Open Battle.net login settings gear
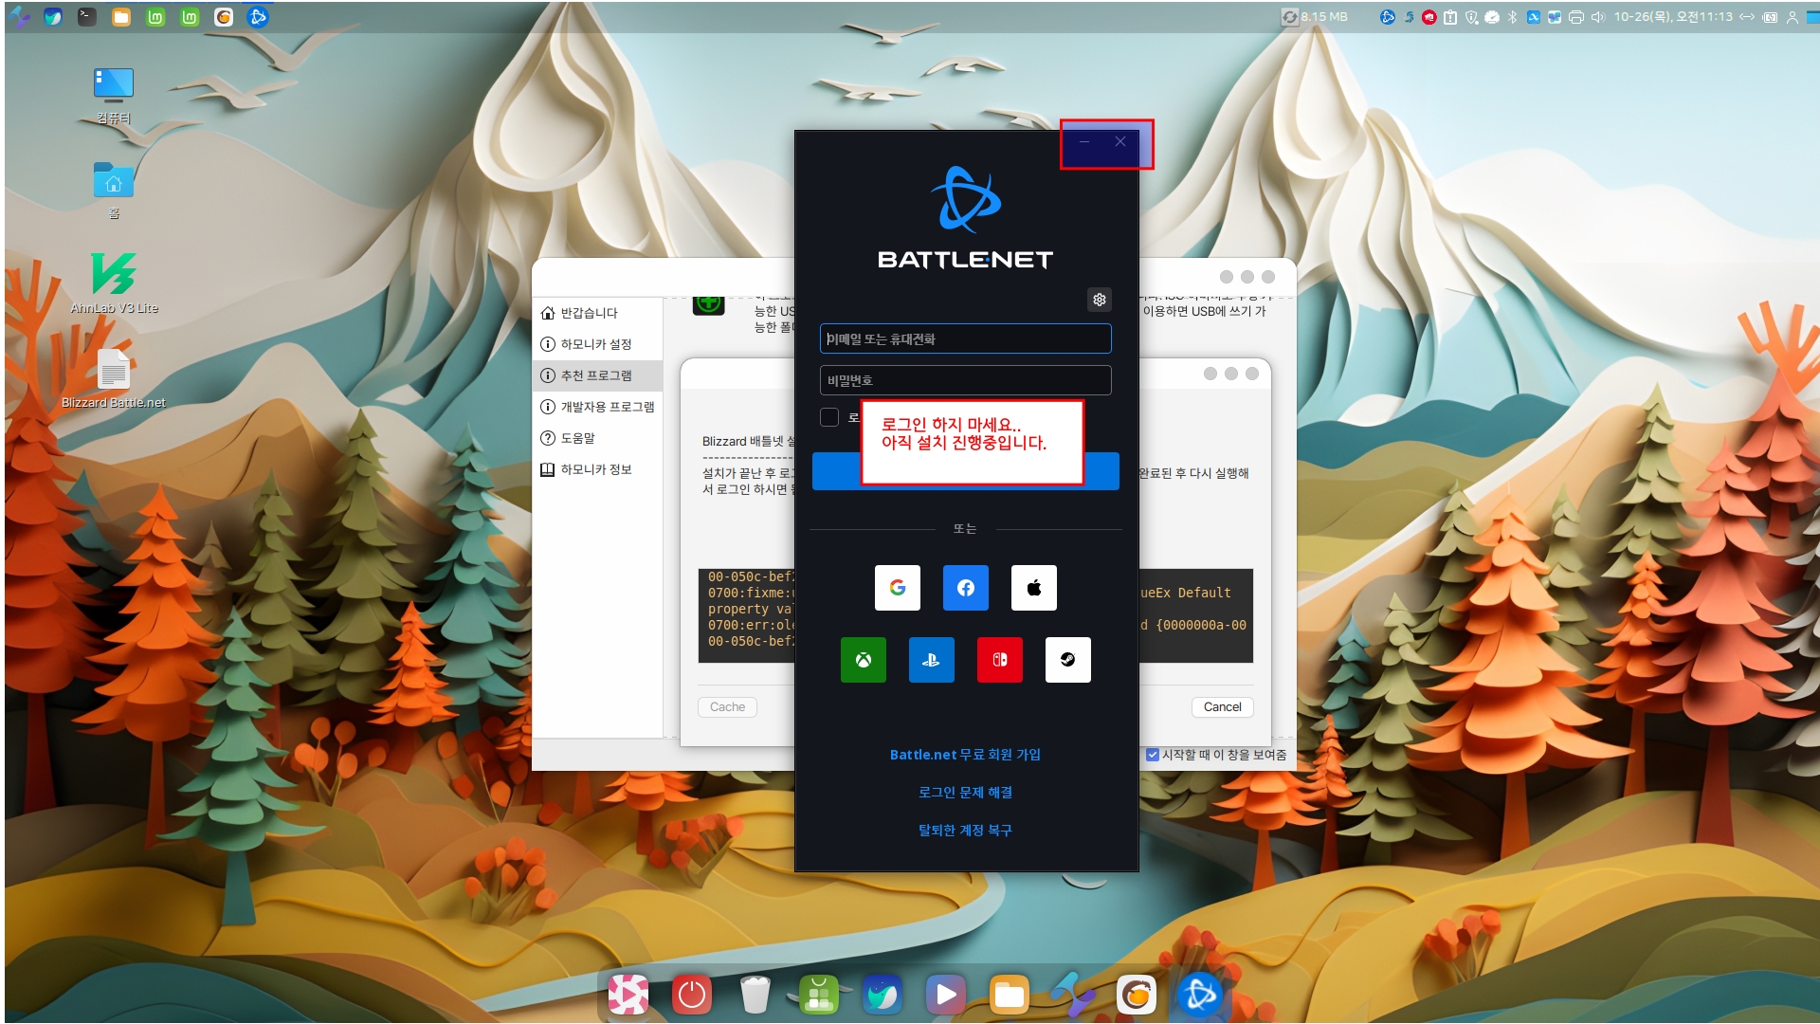 [1099, 300]
